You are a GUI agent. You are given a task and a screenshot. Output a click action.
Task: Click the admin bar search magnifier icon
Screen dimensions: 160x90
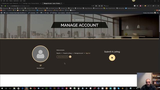(x=158, y=13)
